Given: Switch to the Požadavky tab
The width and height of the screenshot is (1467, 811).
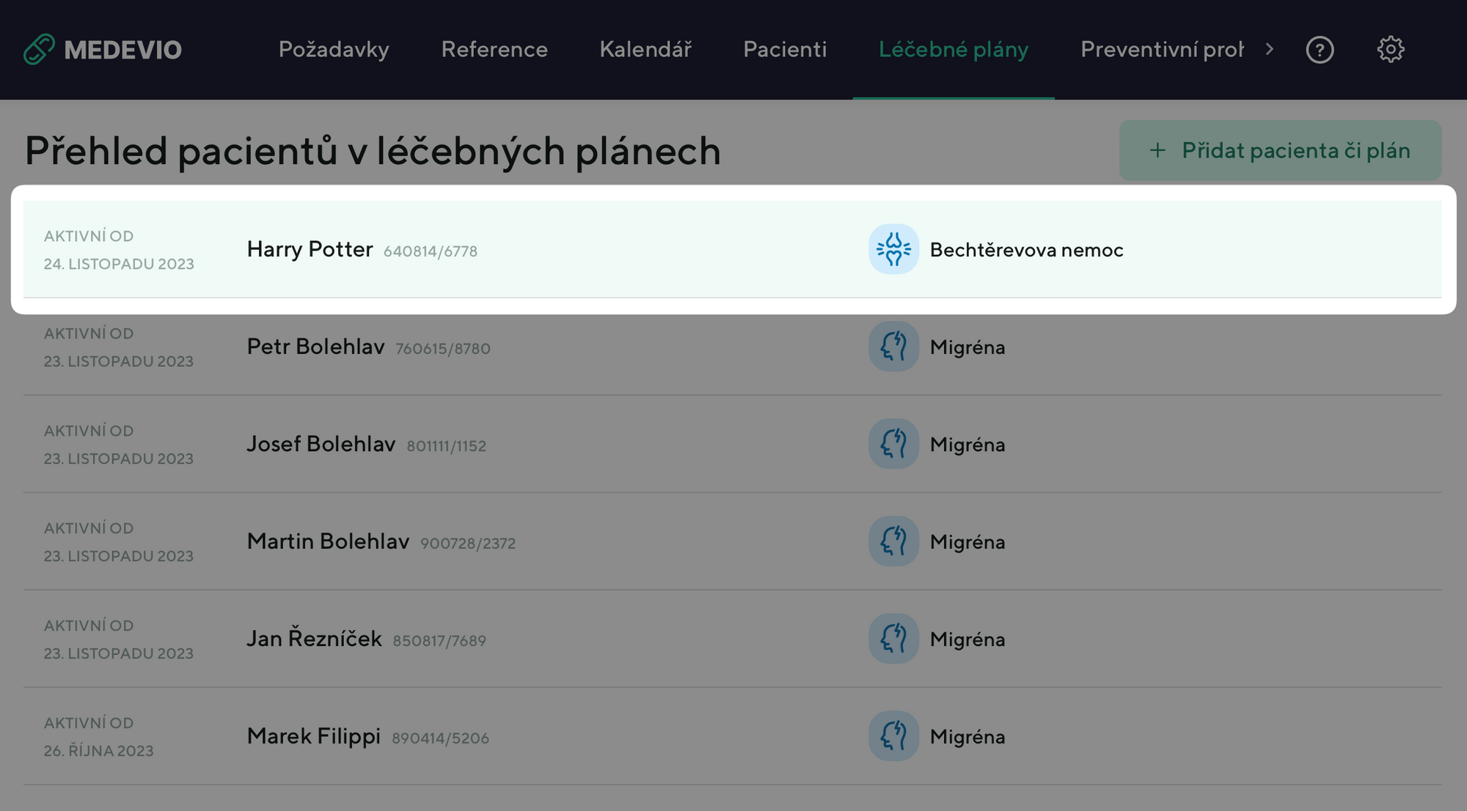Looking at the screenshot, I should pos(334,49).
